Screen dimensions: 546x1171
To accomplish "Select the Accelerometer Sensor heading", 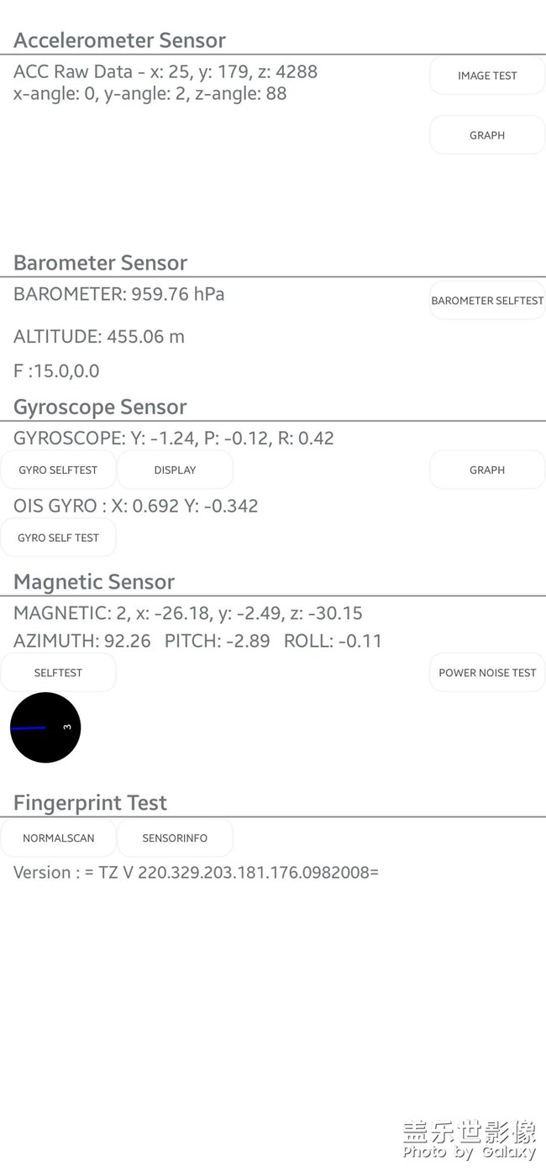I will (x=119, y=40).
